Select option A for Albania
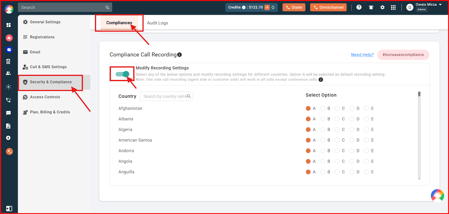The image size is (449, 214). click(308, 119)
